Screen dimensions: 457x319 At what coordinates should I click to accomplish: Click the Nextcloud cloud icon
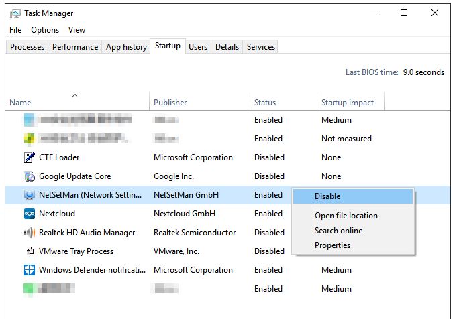[29, 214]
